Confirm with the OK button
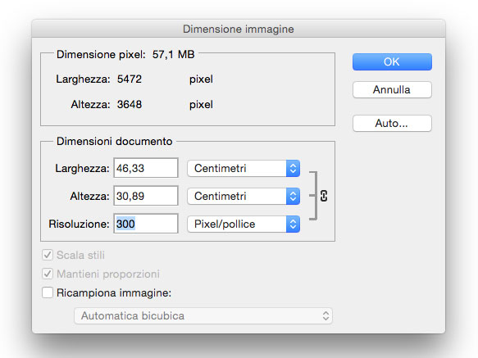The width and height of the screenshot is (478, 358). click(392, 61)
